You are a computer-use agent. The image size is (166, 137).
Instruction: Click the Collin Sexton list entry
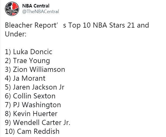coord(30,96)
